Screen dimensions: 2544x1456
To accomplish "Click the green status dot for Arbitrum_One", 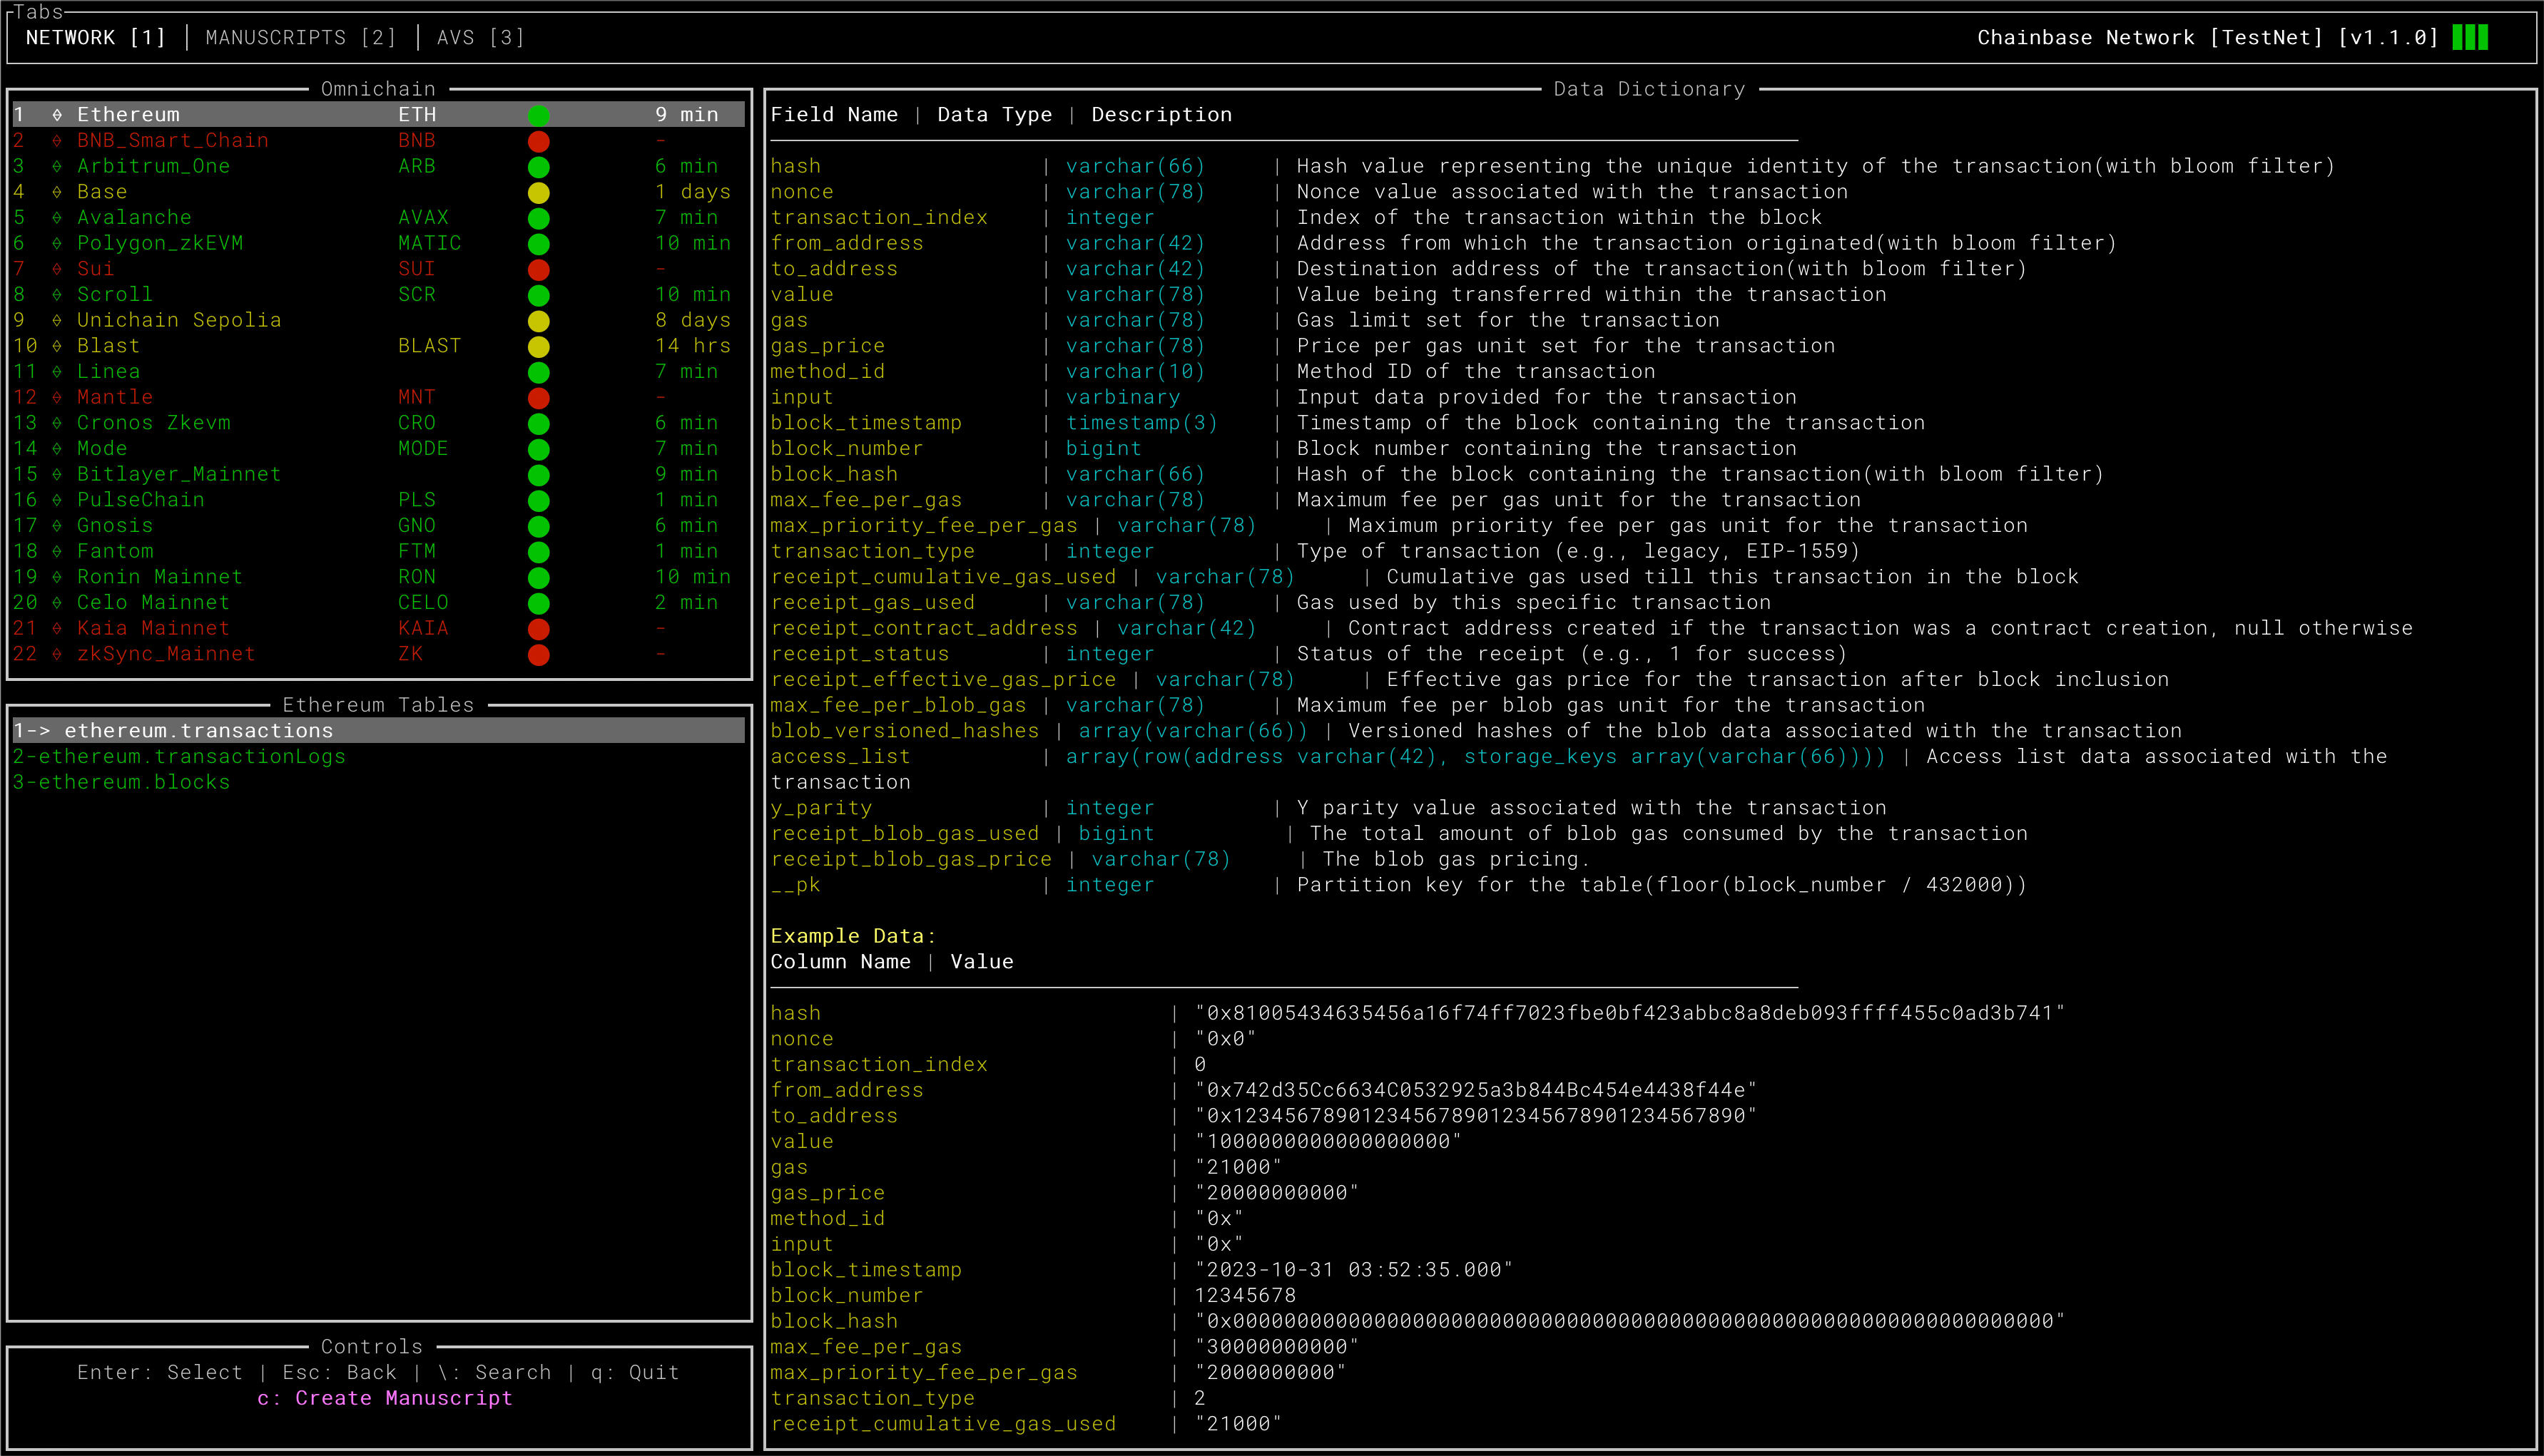I will (538, 166).
